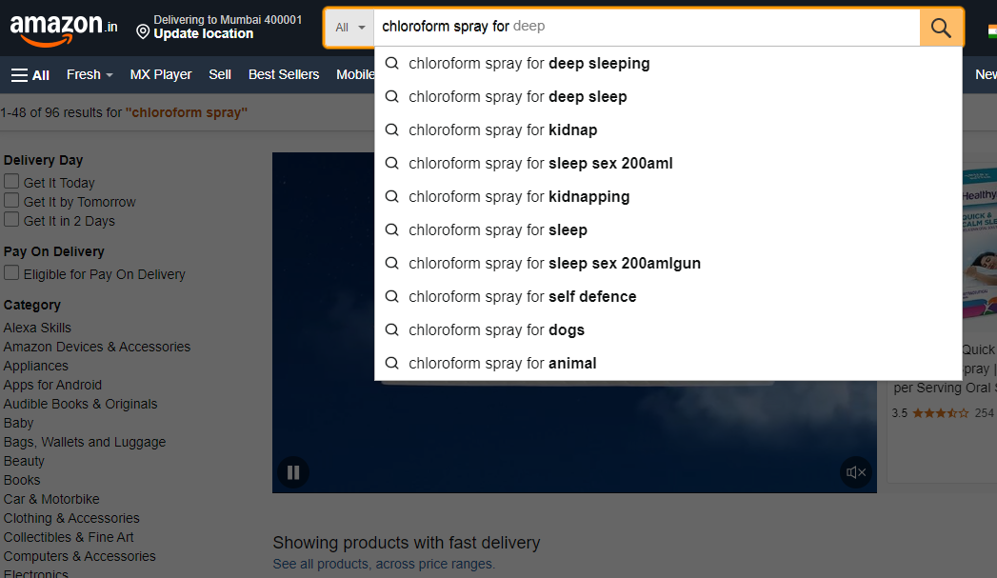This screenshot has width=997, height=578.
Task: Expand the Fresh dropdown menu
Action: tap(90, 74)
